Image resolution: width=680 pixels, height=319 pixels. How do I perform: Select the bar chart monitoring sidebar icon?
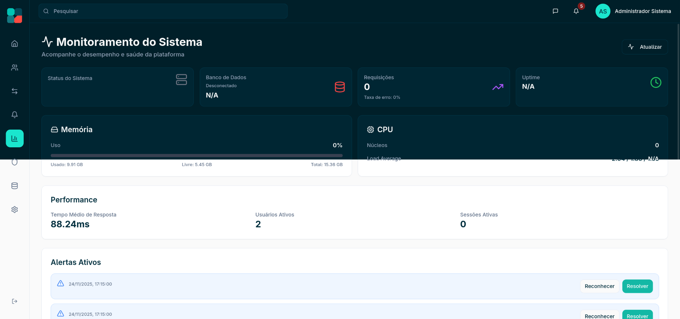pyautogui.click(x=15, y=138)
